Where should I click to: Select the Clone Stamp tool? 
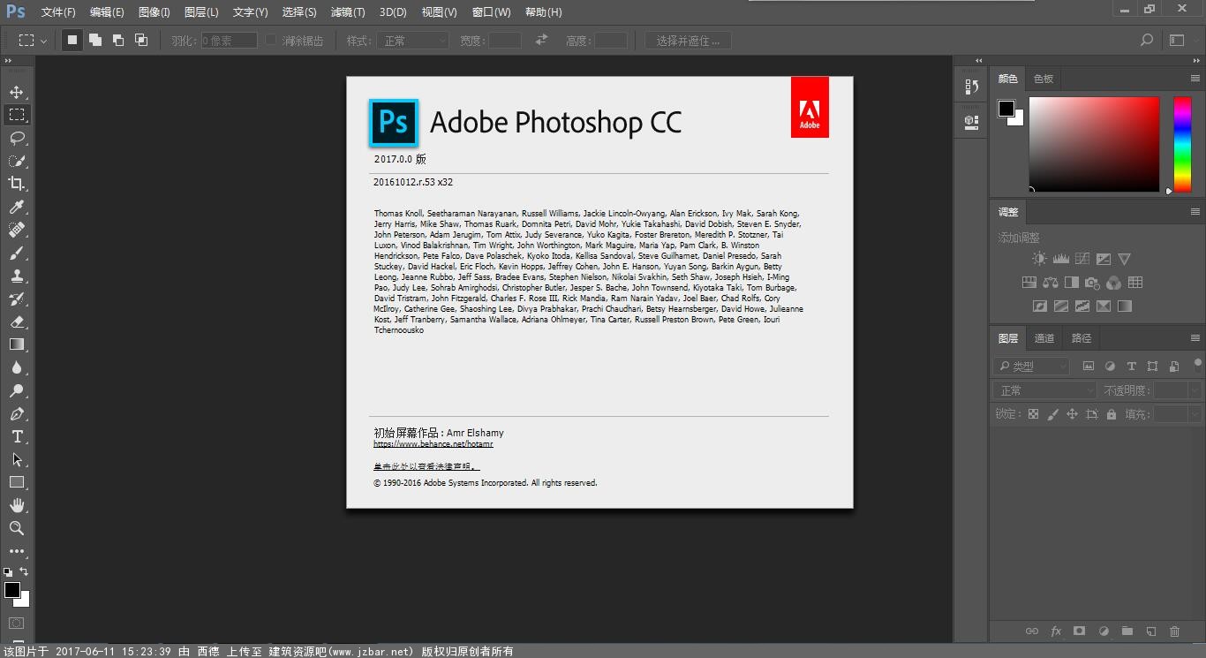17,276
